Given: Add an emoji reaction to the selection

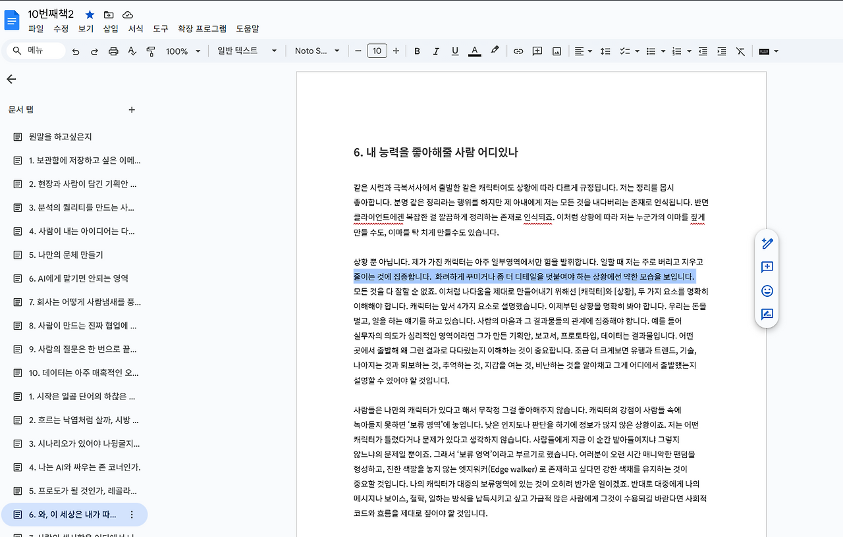Looking at the screenshot, I should click(x=767, y=291).
